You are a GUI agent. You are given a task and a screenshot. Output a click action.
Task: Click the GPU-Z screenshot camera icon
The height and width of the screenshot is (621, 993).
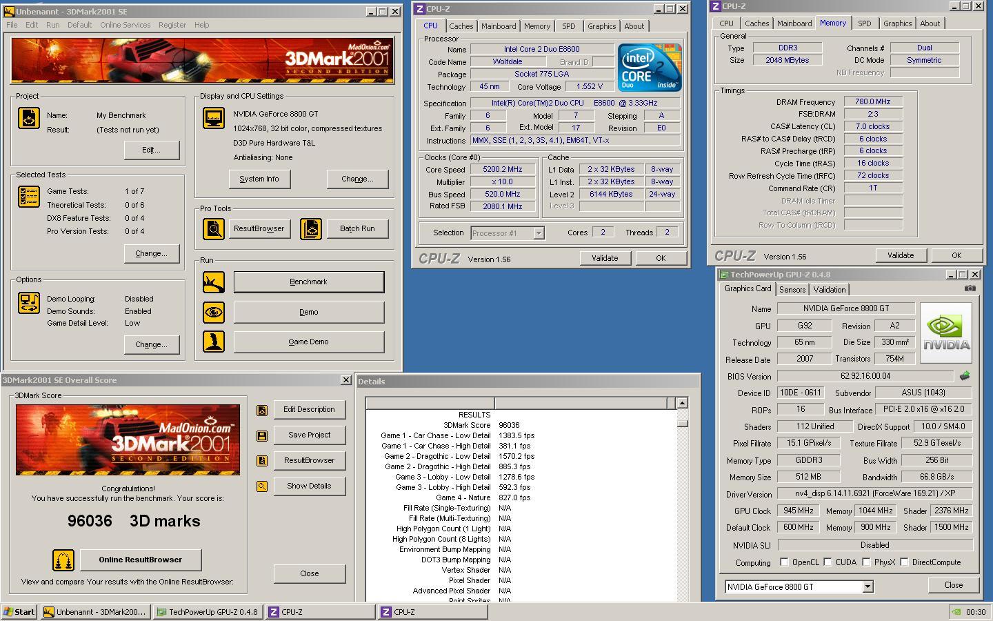click(x=970, y=288)
